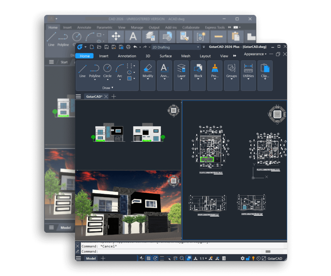
Task: Open the Insert ribbon tab
Action: [104, 56]
